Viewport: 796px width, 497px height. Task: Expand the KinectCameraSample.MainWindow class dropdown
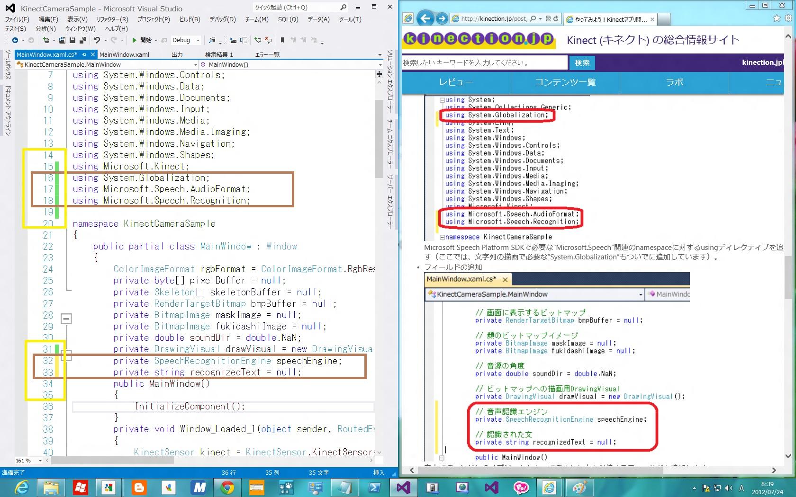(x=195, y=65)
